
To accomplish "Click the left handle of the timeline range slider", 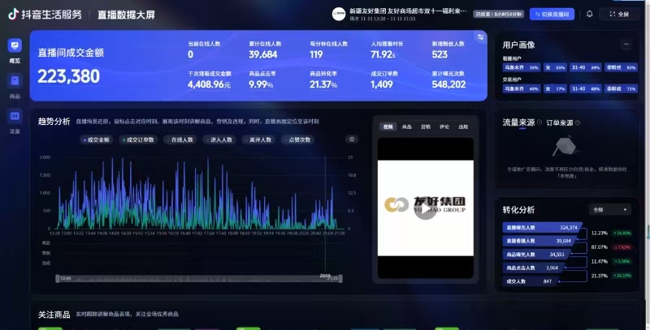I will 57,278.
